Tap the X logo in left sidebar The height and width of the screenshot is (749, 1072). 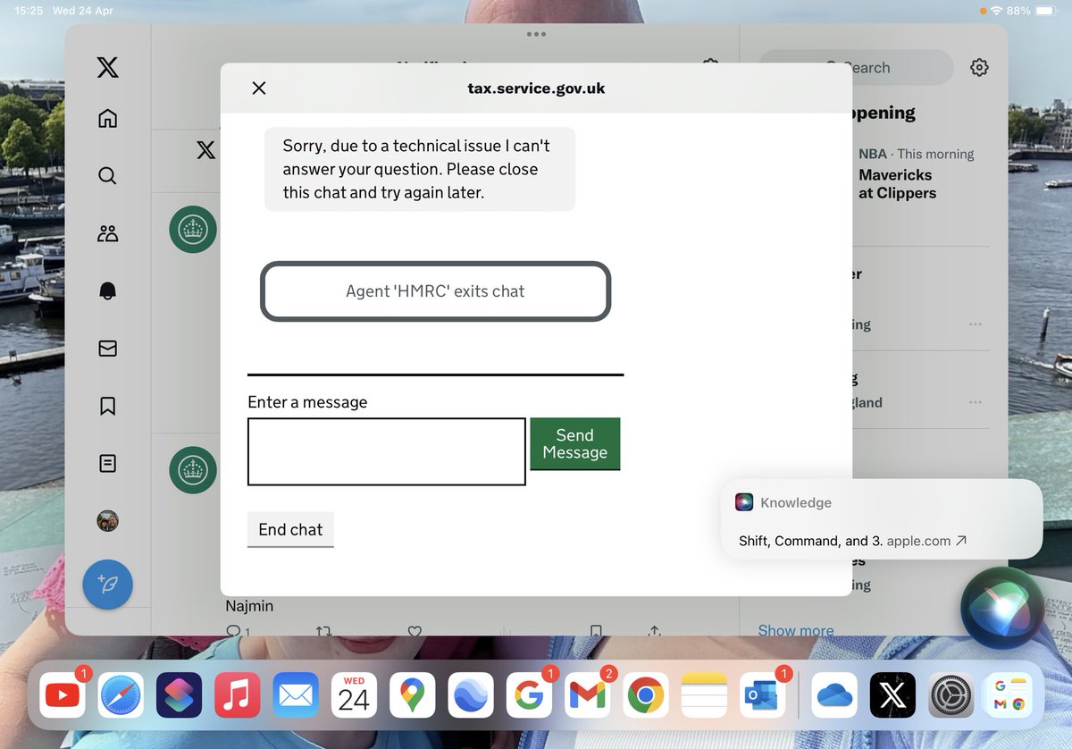point(107,67)
